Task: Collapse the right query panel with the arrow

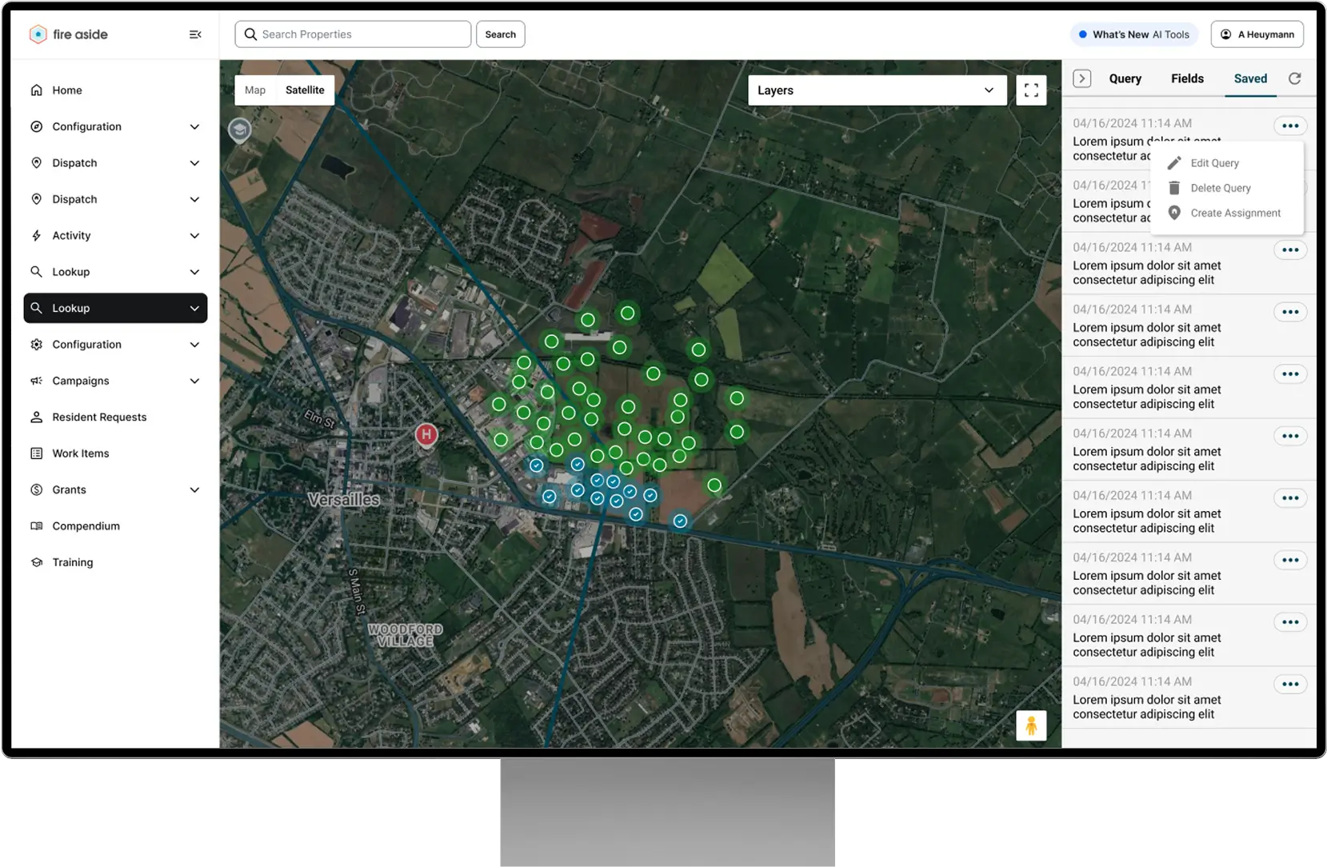Action: pos(1082,78)
